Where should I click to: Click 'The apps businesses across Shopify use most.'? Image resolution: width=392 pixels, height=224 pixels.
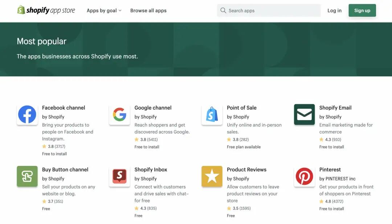coord(77,56)
